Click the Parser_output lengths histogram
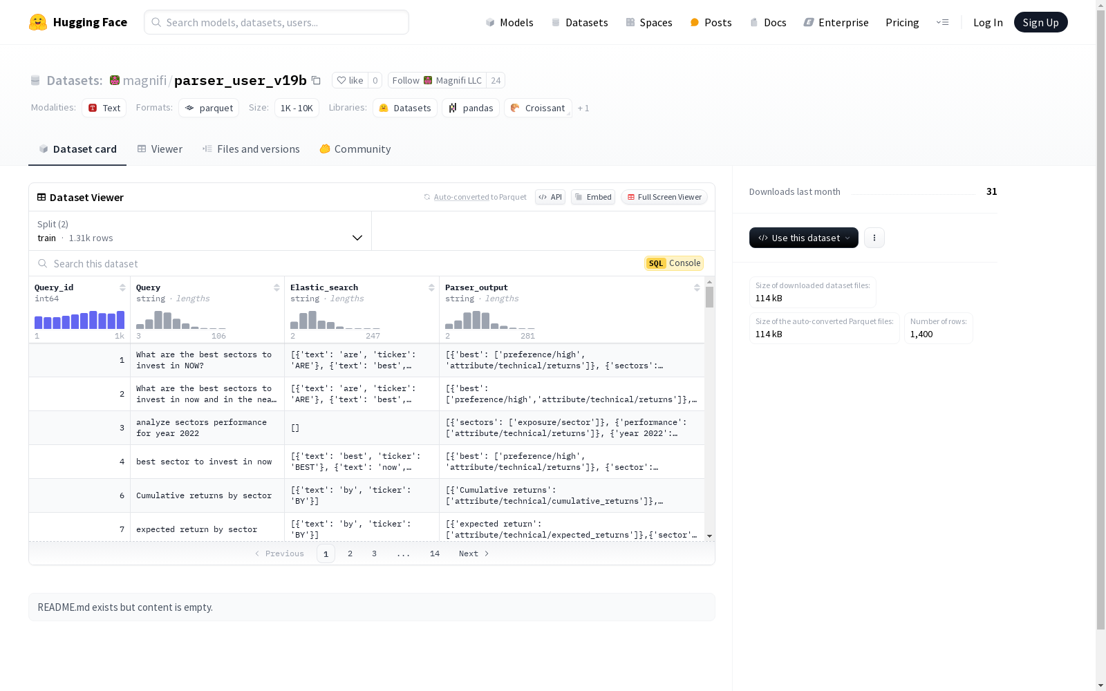 [x=490, y=320]
